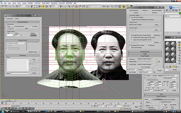The height and width of the screenshot is (113, 181).
Task: Open the Layer Manager icon
Action: click(112, 6)
